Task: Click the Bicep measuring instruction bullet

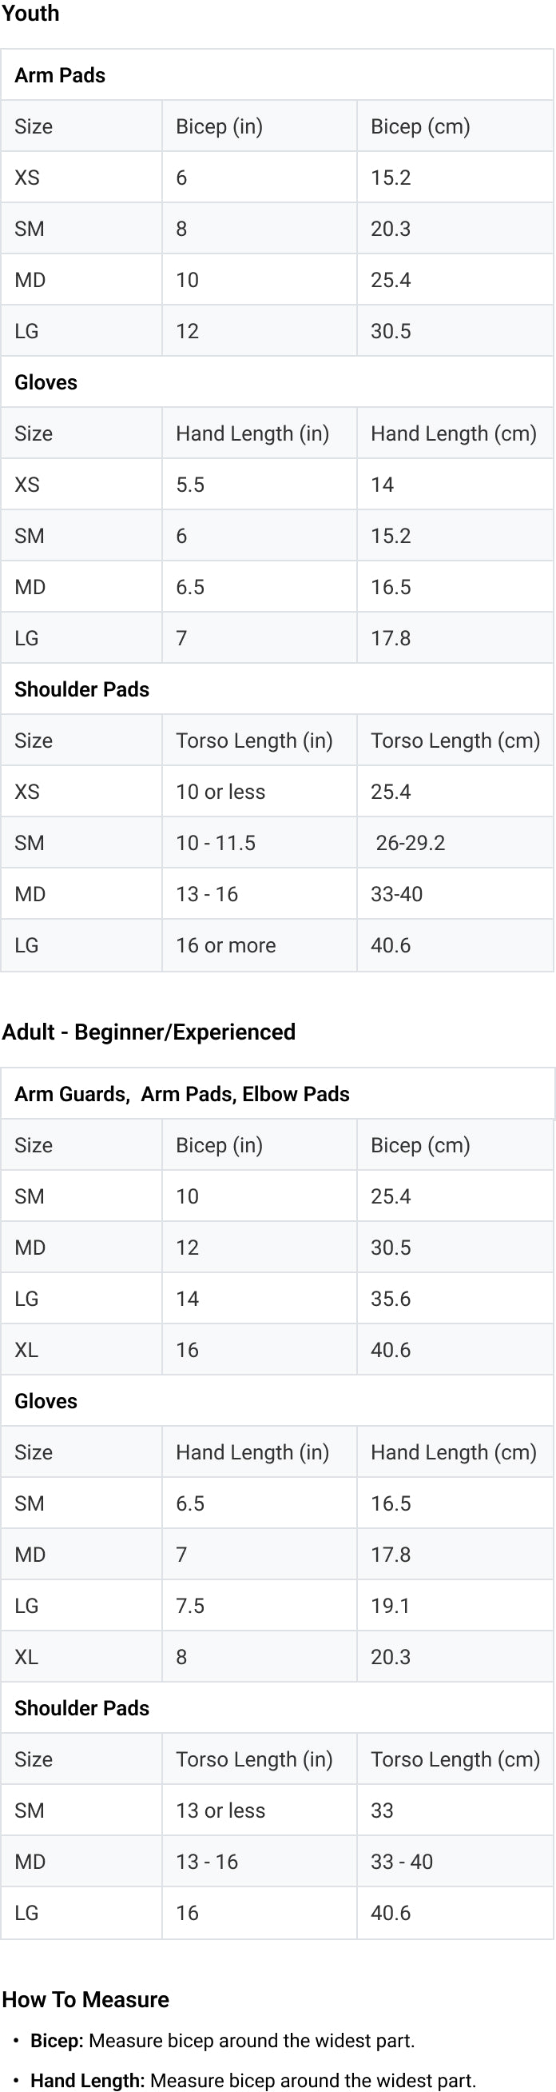Action: point(222,2041)
